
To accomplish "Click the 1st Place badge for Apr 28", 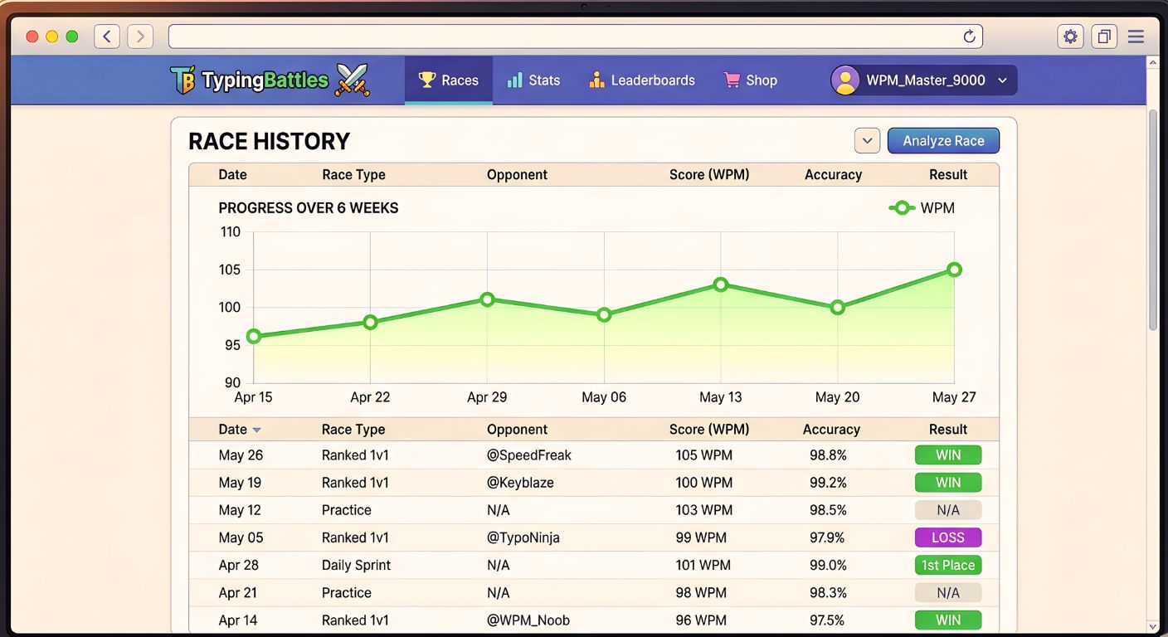I will pos(948,565).
